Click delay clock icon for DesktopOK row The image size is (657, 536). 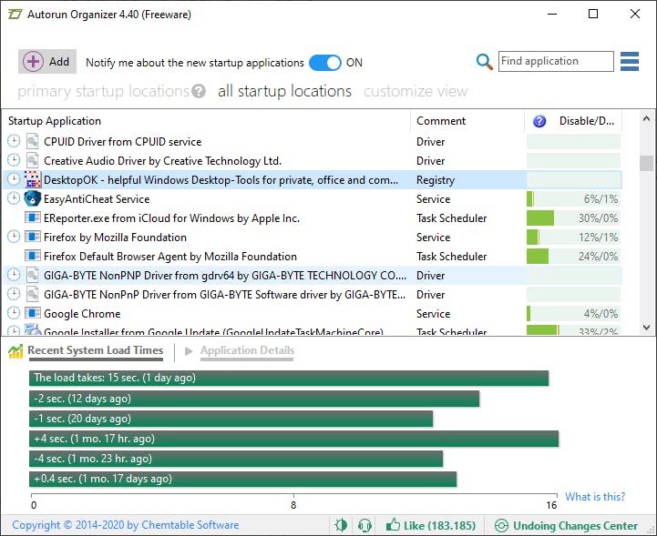pyautogui.click(x=14, y=180)
